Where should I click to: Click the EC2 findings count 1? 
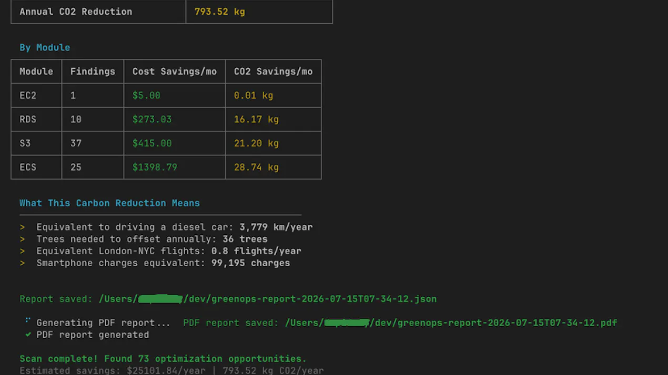click(73, 96)
